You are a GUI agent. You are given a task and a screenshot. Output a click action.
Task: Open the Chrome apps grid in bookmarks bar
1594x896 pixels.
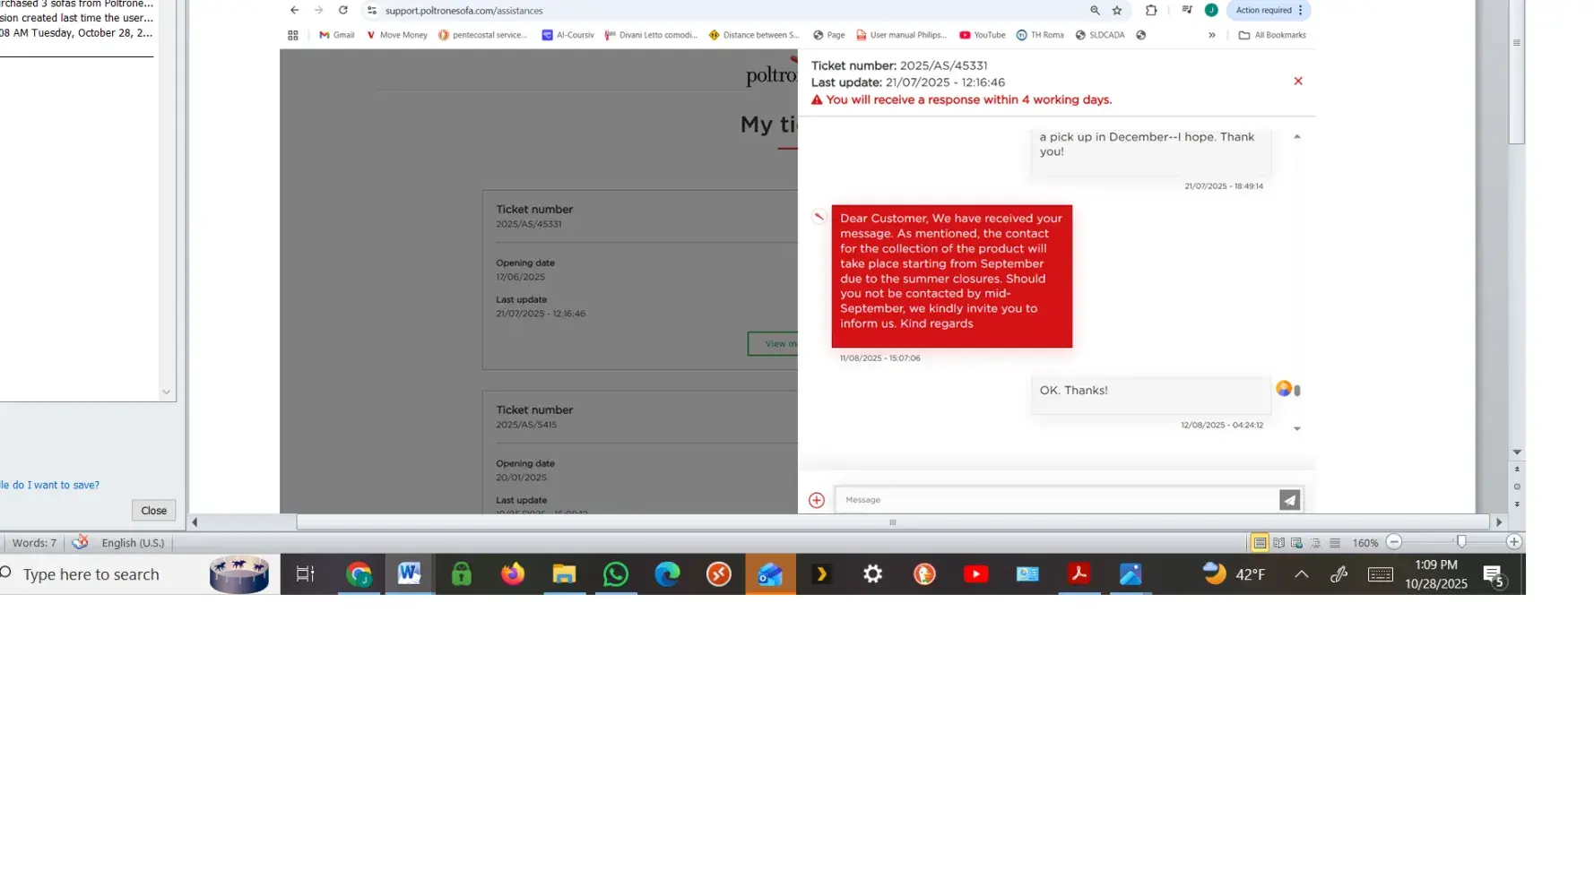292,35
